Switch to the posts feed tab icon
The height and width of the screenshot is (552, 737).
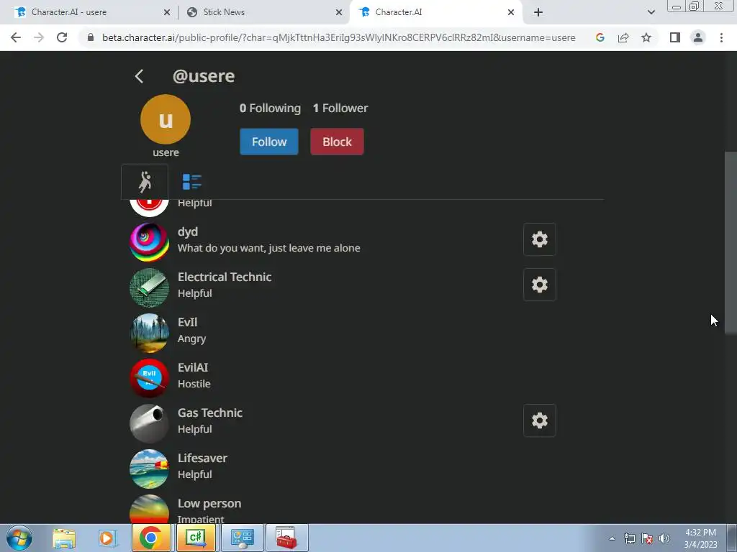[x=191, y=182]
